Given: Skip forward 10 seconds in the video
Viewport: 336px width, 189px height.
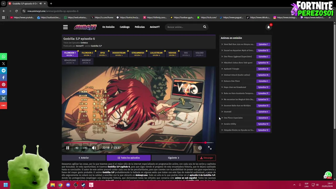Looking at the screenshot, I should coord(85,148).
